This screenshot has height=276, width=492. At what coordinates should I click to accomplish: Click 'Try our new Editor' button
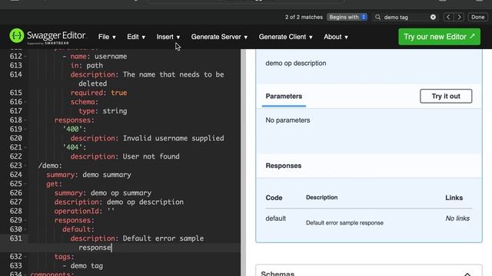pyautogui.click(x=439, y=37)
